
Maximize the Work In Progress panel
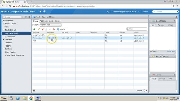pyautogui.click(x=174, y=56)
